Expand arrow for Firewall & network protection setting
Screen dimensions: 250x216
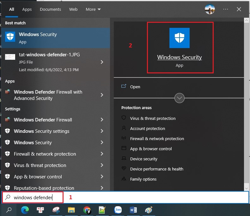pyautogui.click(x=102, y=154)
